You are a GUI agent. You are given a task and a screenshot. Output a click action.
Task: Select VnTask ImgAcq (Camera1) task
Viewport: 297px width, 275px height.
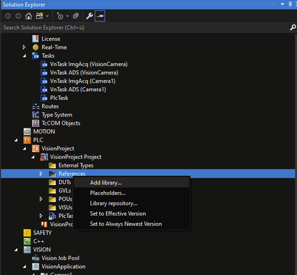click(78, 81)
